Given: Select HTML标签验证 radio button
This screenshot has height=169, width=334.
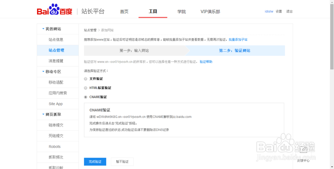Looking at the screenshot, I should click(x=86, y=88).
